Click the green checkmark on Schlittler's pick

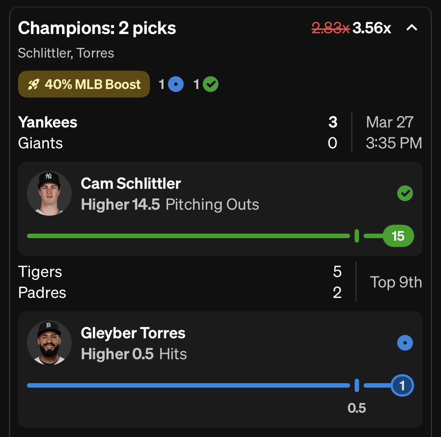point(405,193)
